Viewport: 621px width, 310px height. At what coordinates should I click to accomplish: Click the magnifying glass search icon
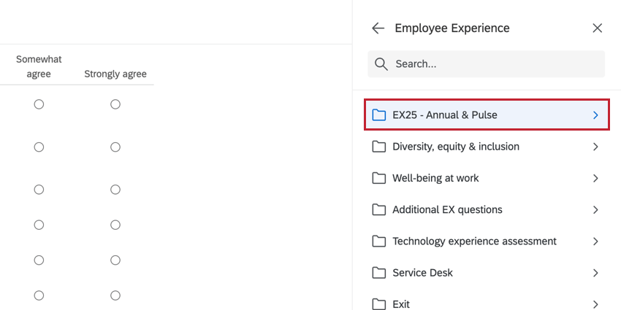[381, 64]
